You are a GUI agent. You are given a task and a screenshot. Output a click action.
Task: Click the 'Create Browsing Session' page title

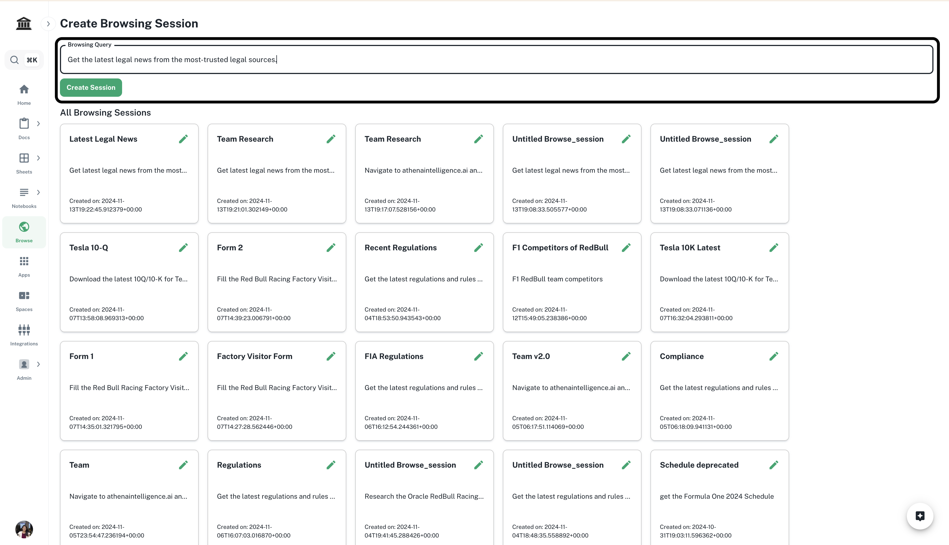click(129, 24)
